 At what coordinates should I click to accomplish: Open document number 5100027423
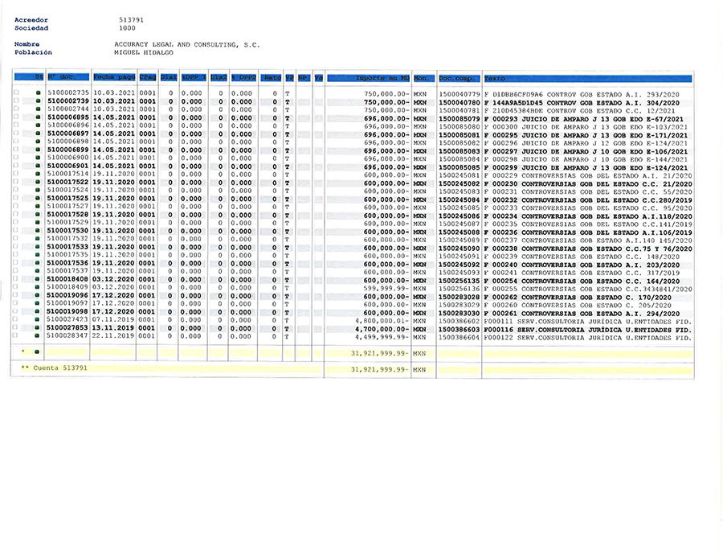68,320
